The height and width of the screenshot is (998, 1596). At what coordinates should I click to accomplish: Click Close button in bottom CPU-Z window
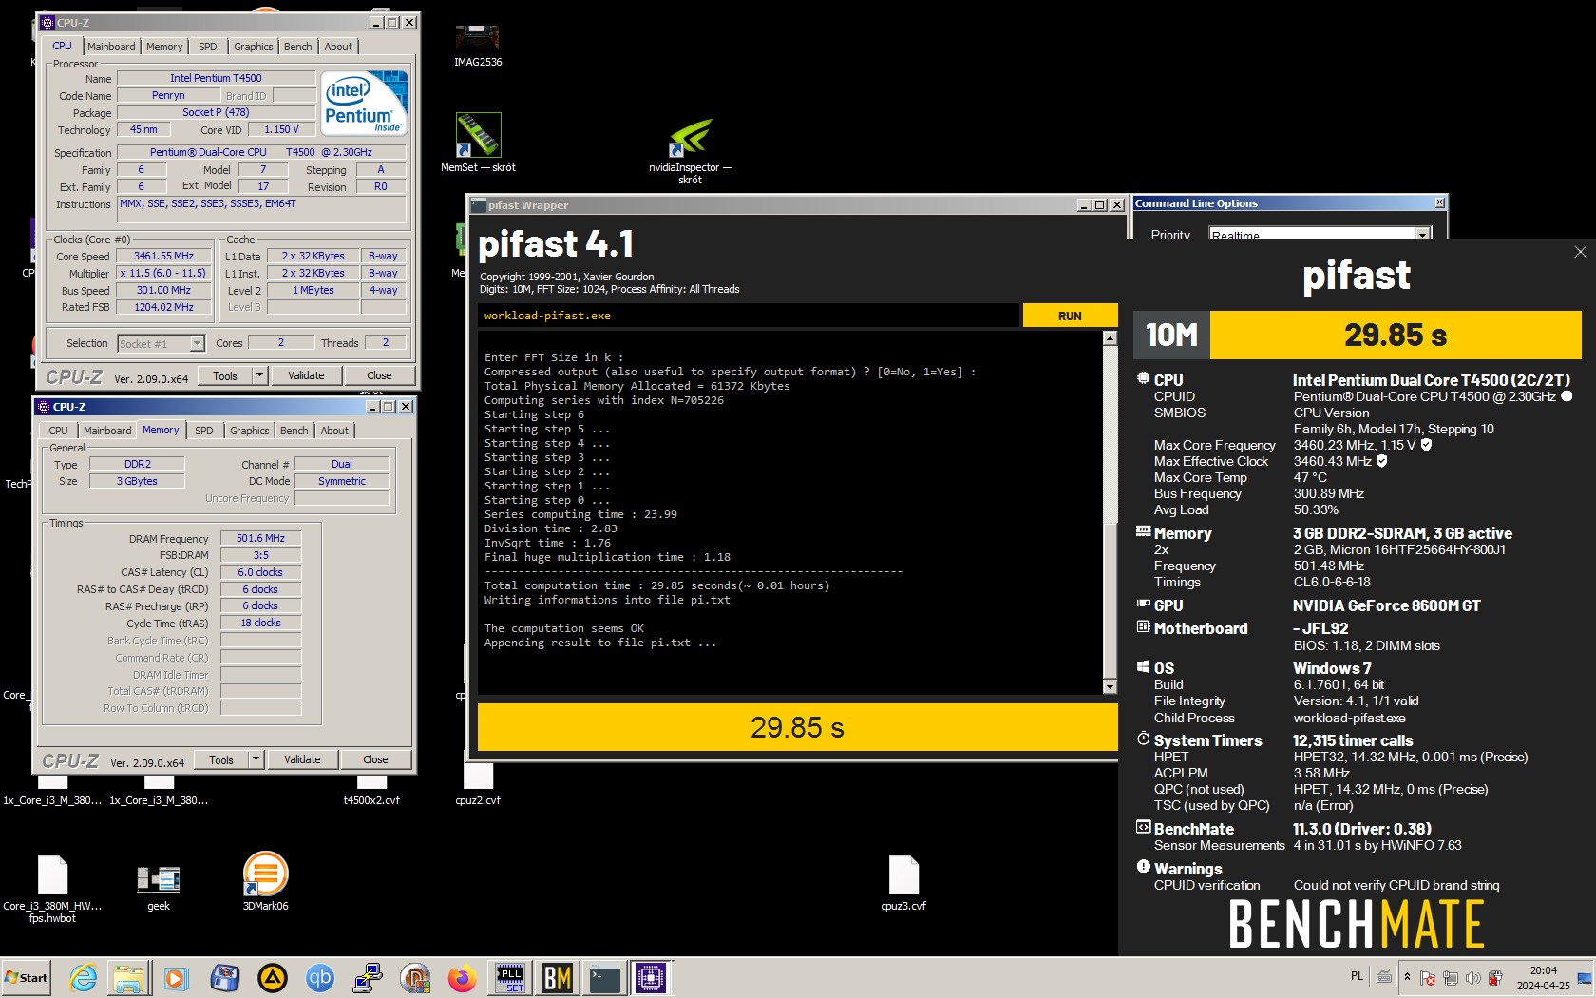click(x=375, y=759)
